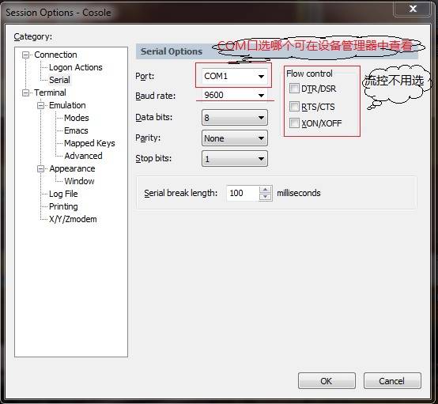
Task: Collapse the Connection tree node
Action: click(x=25, y=55)
